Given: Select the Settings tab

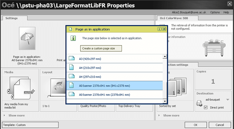Looking at the screenshot, I should pos(15,18).
